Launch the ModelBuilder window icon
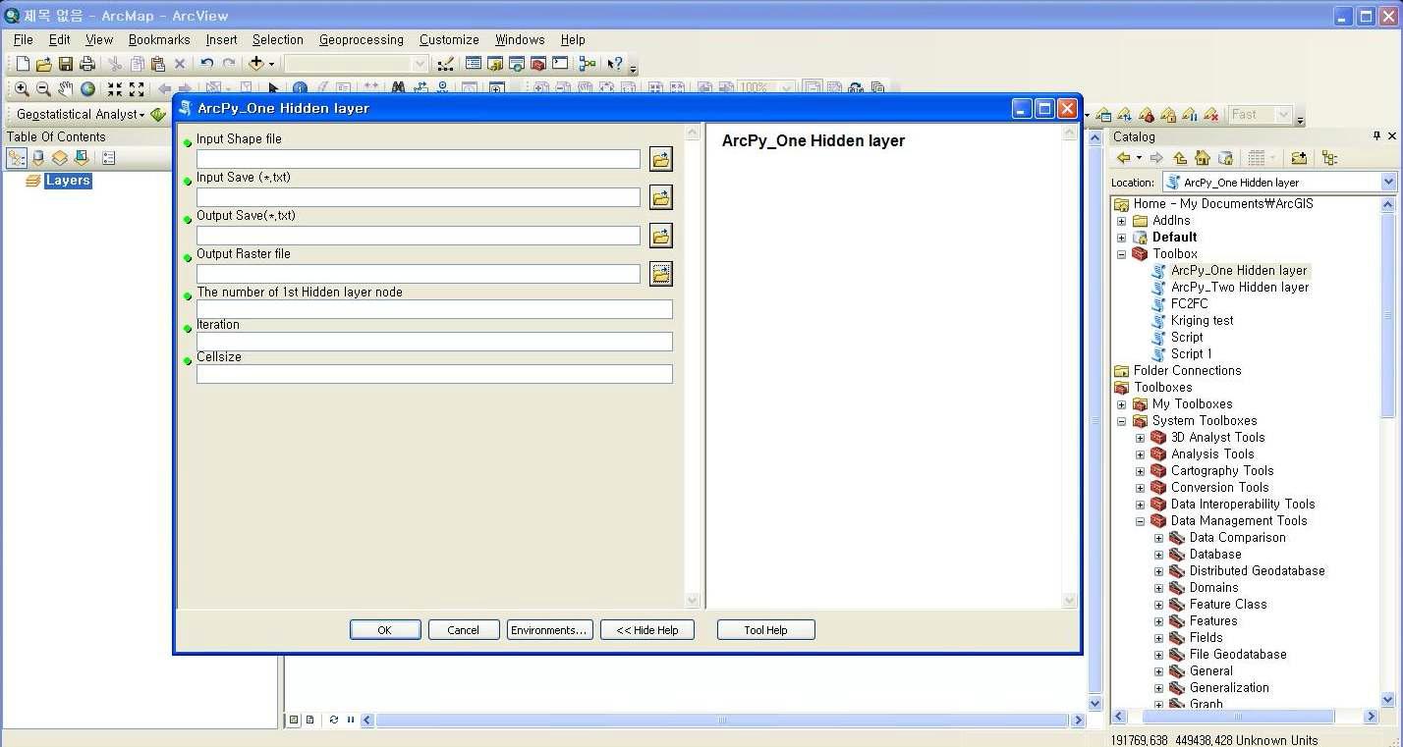Viewport: 1403px width, 747px height. point(588,64)
